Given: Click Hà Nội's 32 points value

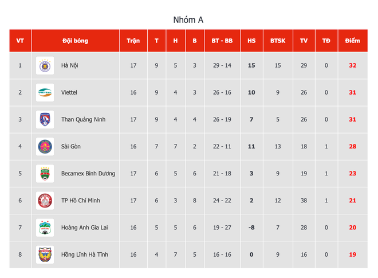Looking at the screenshot, I should (353, 65).
